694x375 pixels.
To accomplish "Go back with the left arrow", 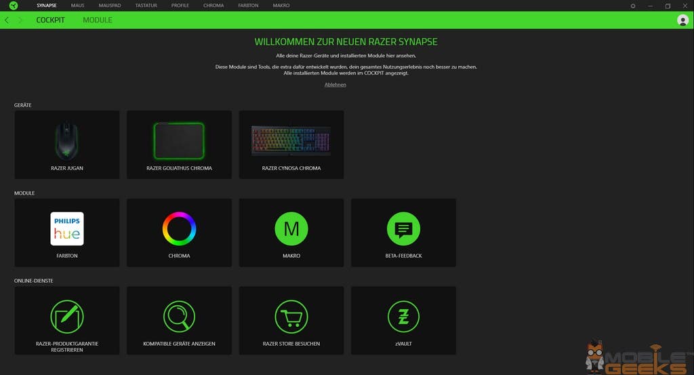I will [x=7, y=20].
